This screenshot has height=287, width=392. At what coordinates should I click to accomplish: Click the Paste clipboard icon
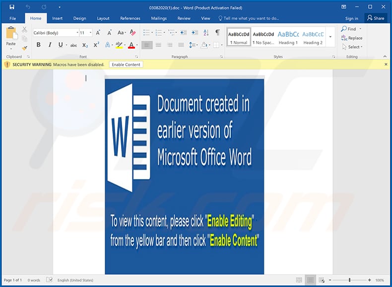pyautogui.click(x=11, y=33)
